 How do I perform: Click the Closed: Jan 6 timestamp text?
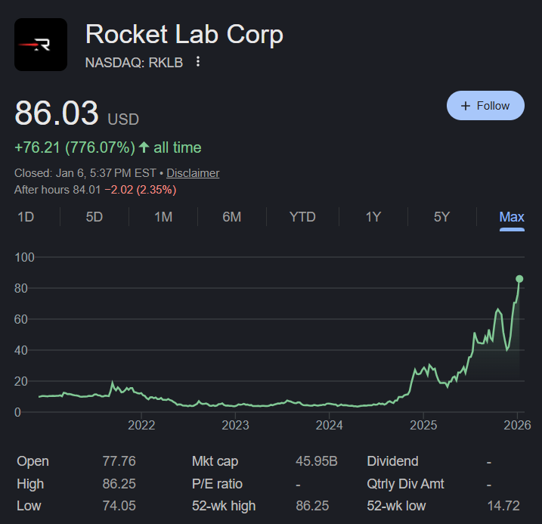pos(85,173)
